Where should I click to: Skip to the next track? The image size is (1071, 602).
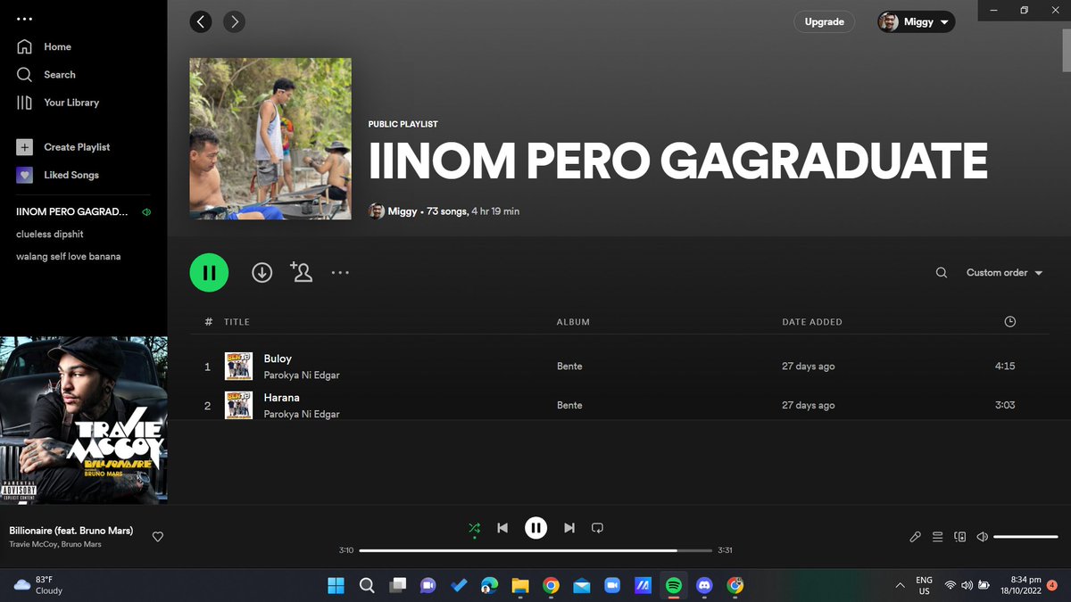(x=569, y=528)
